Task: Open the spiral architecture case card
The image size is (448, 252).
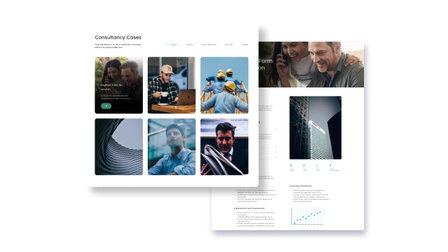Action: [119, 146]
